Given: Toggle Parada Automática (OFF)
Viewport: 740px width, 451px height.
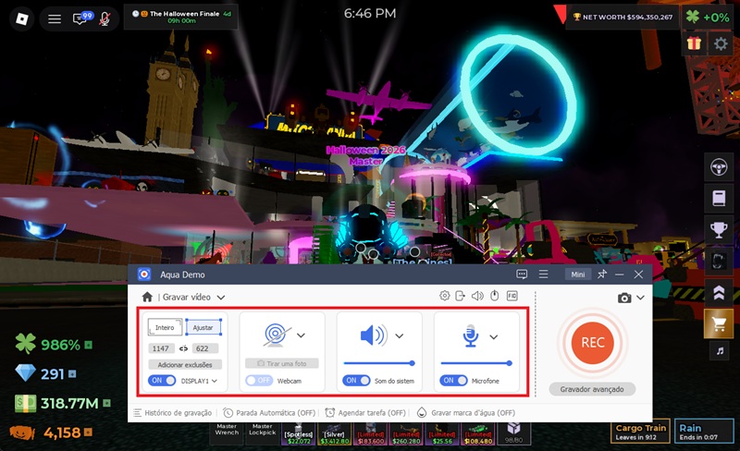Looking at the screenshot, I should pos(269,413).
